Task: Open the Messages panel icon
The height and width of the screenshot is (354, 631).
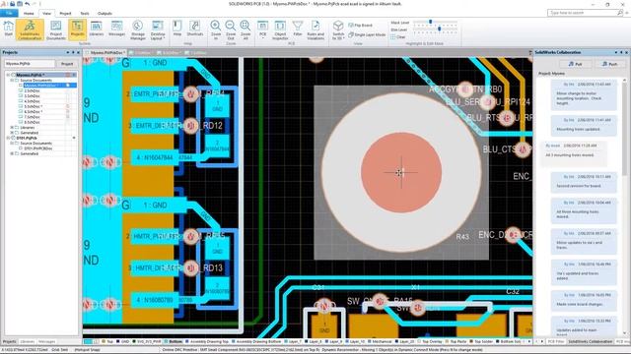Action: coord(116,29)
